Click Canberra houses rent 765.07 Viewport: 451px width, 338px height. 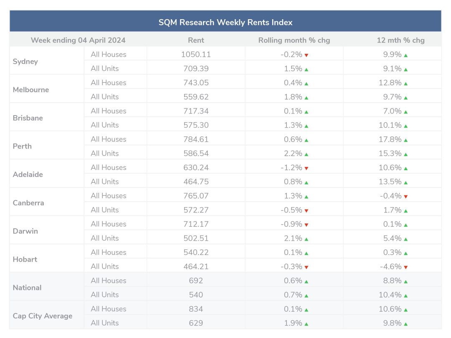click(x=196, y=196)
